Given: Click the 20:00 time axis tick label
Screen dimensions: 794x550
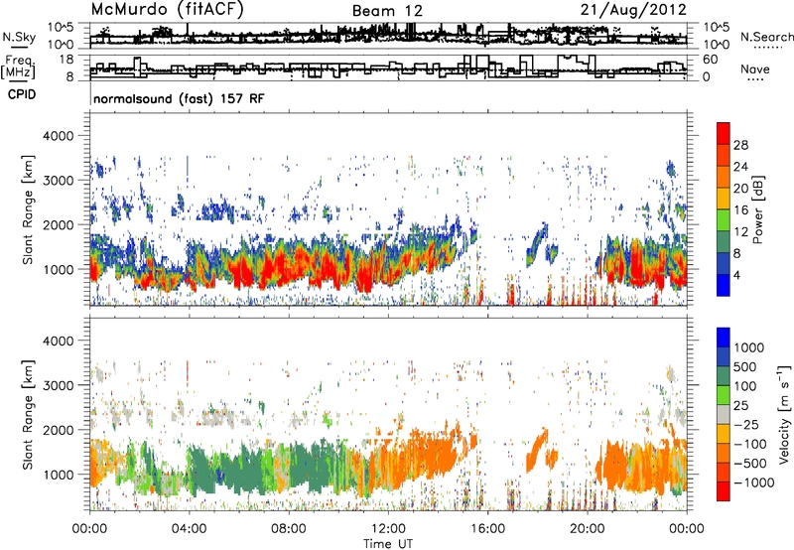Looking at the screenshot, I should click(x=588, y=529).
